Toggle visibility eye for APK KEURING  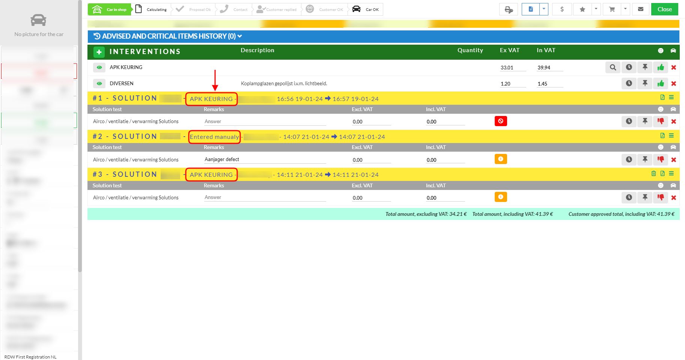point(99,68)
